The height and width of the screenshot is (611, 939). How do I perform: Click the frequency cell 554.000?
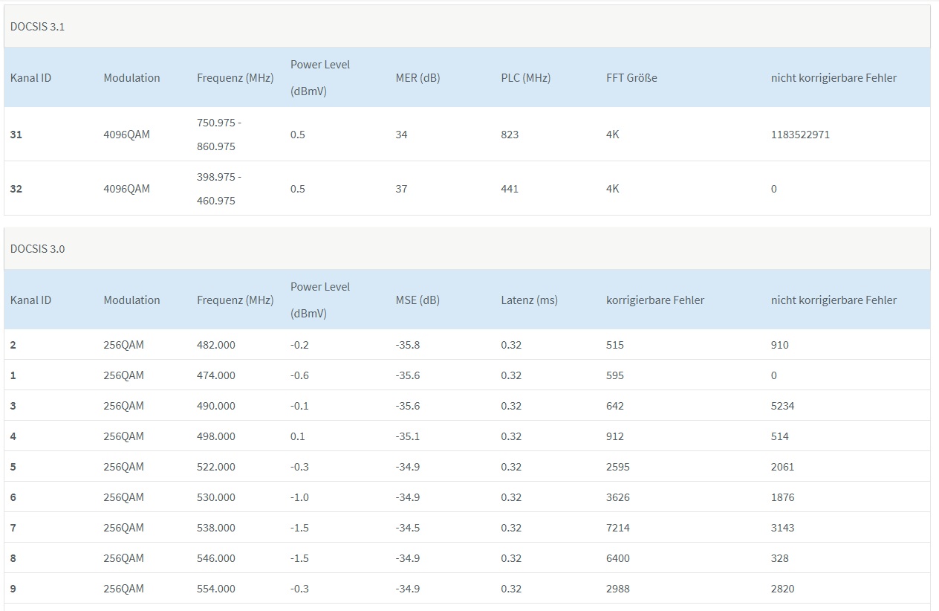tap(216, 589)
